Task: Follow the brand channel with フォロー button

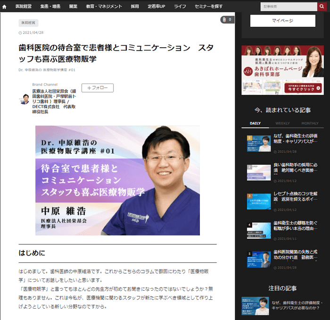Action: click(97, 88)
